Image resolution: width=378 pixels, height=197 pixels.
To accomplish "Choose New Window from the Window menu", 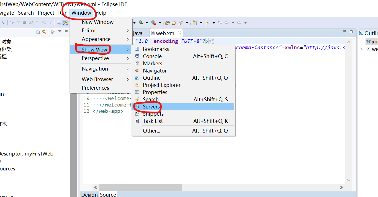I will coord(101,22).
